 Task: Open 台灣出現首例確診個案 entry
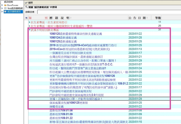[76, 57]
